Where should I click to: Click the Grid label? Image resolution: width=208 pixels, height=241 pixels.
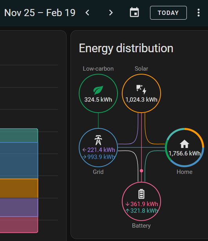[x=98, y=172]
